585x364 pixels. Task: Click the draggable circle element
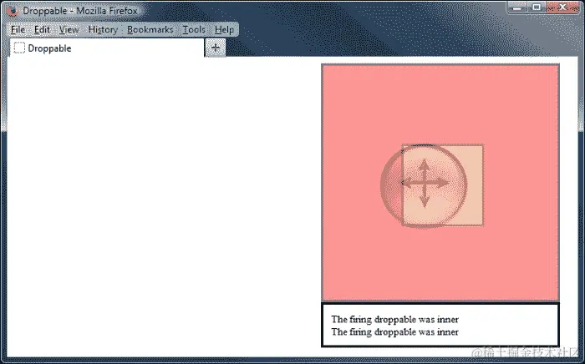[x=424, y=185]
